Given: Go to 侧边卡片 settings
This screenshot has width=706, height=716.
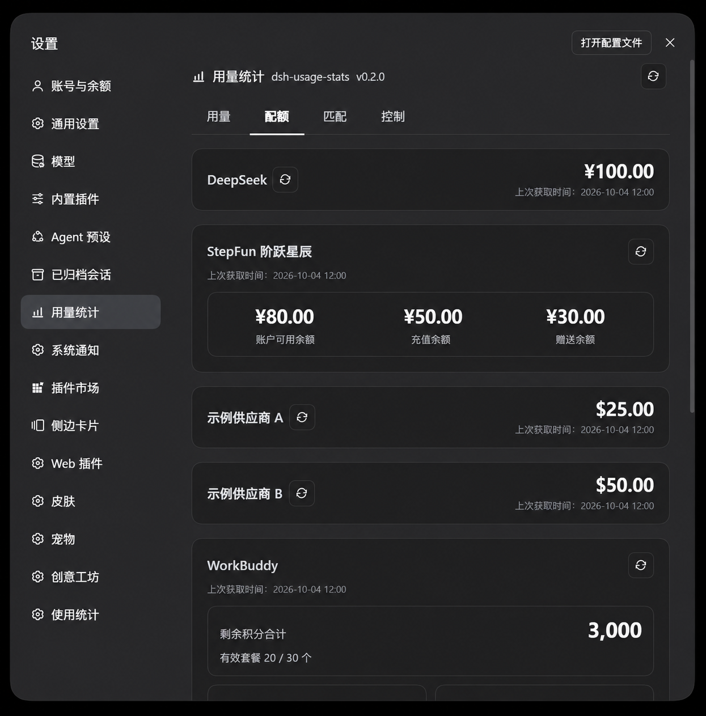Looking at the screenshot, I should pyautogui.click(x=91, y=425).
